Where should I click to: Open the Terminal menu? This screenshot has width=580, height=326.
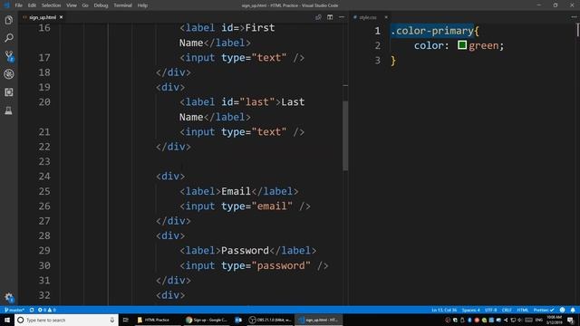click(x=122, y=5)
